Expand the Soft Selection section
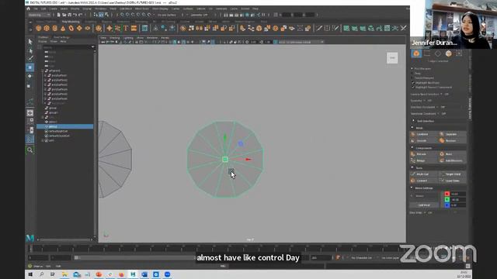The width and height of the screenshot is (497, 279). point(413,121)
